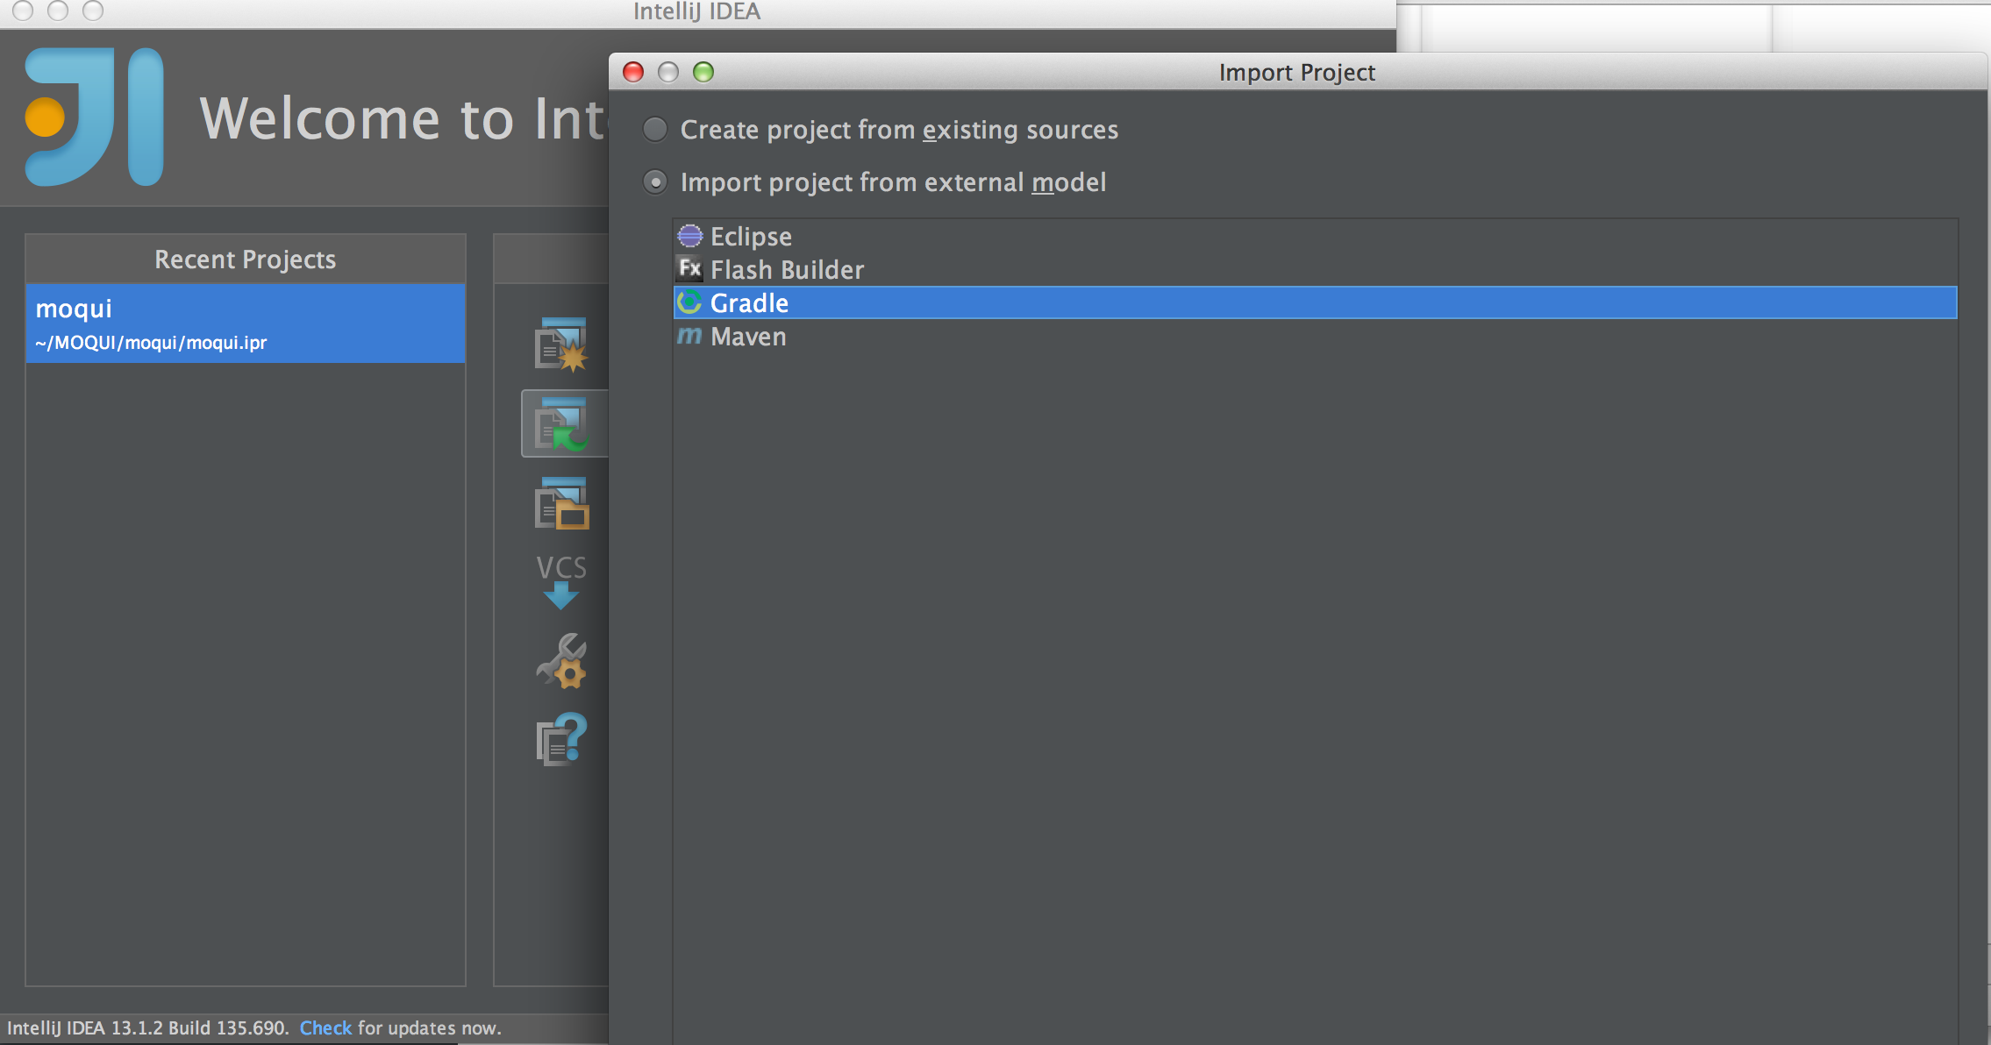
Task: Click the Import Project icon on Welcome screen
Action: [562, 424]
